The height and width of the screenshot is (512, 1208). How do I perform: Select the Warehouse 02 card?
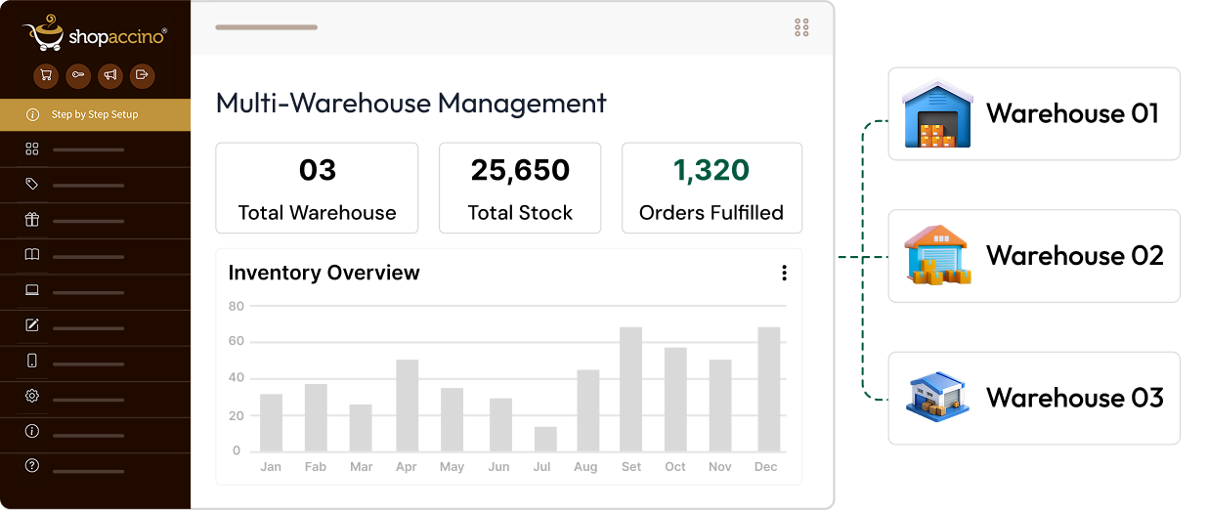(1034, 256)
